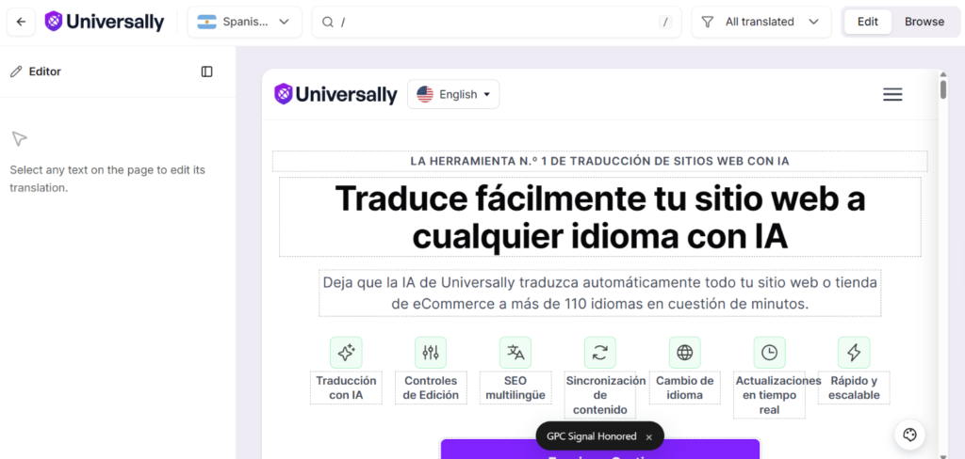The image size is (965, 459).
Task: Select the LA HERRAMIENTA N.º 1 tagline text
Action: pos(600,161)
